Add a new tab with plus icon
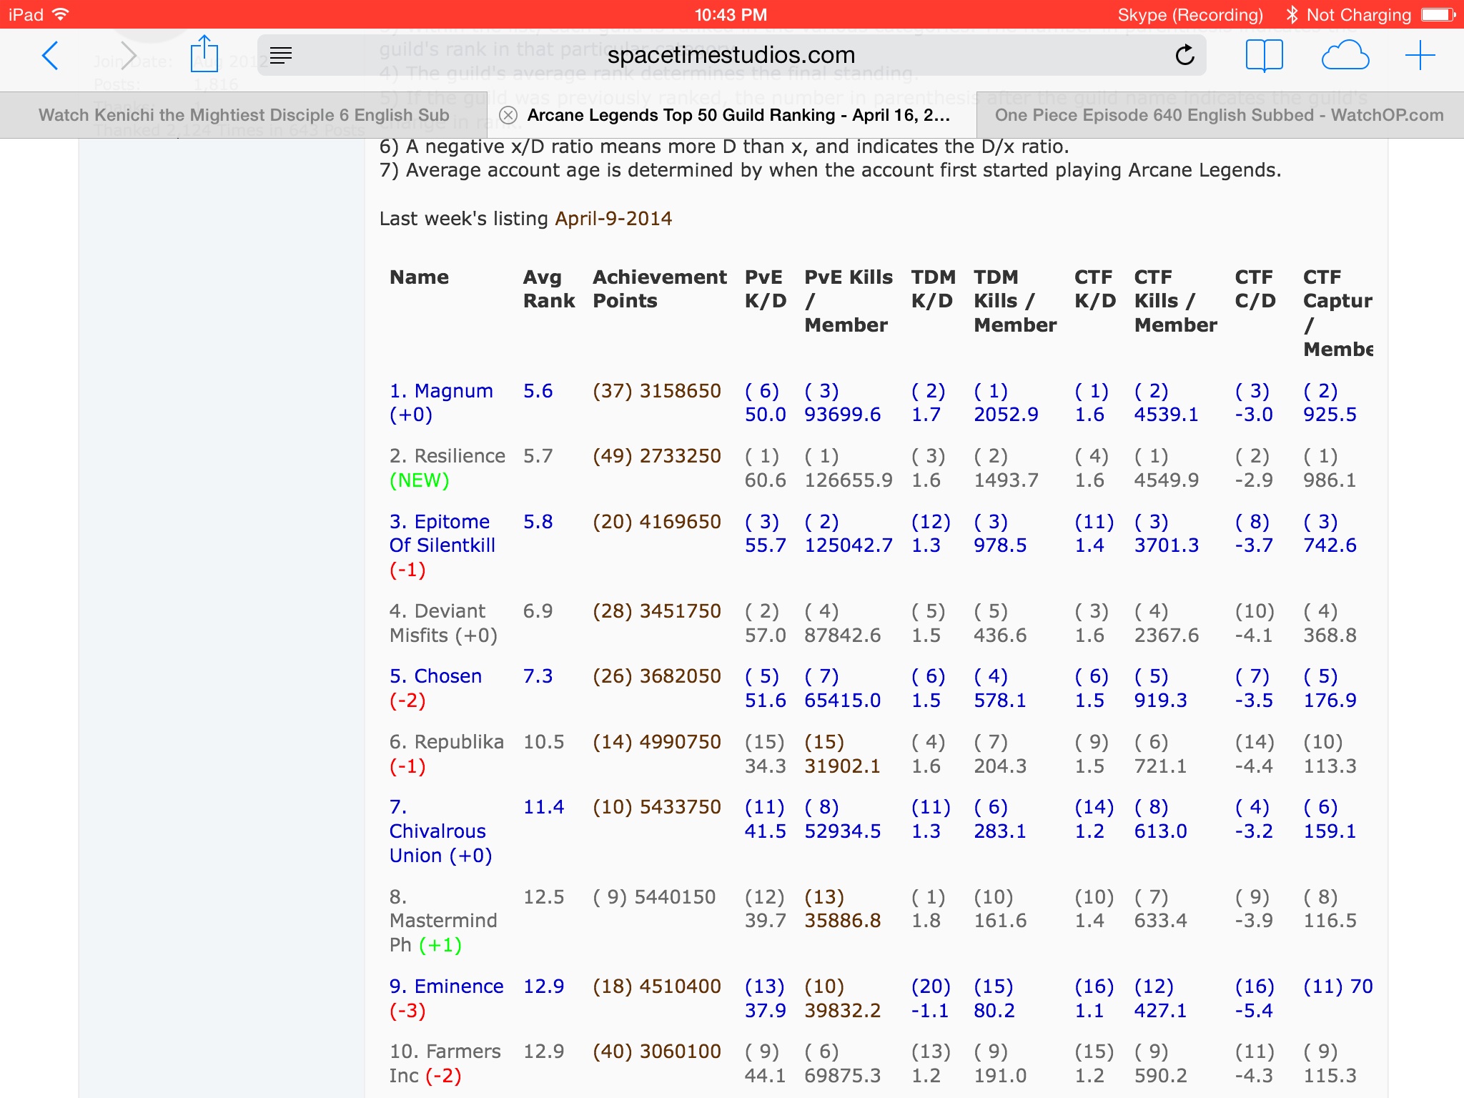 1420,56
